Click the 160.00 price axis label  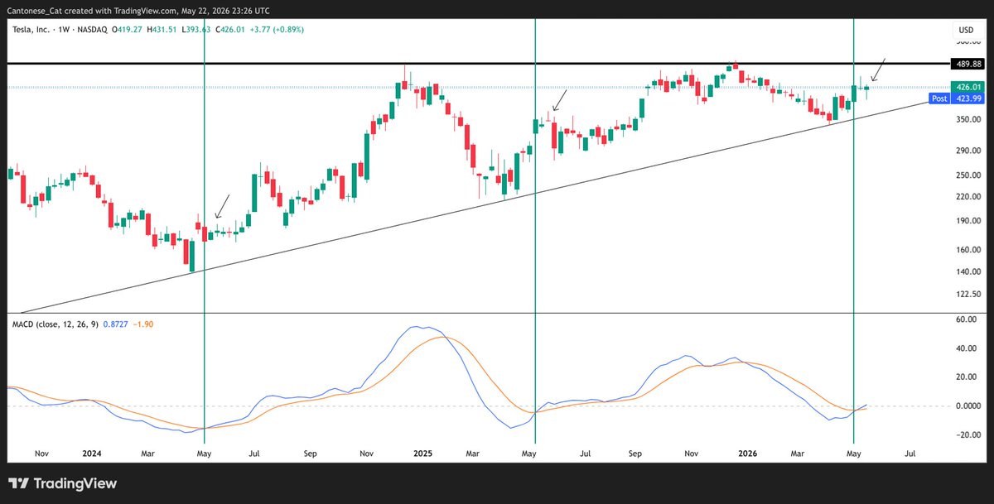click(969, 249)
